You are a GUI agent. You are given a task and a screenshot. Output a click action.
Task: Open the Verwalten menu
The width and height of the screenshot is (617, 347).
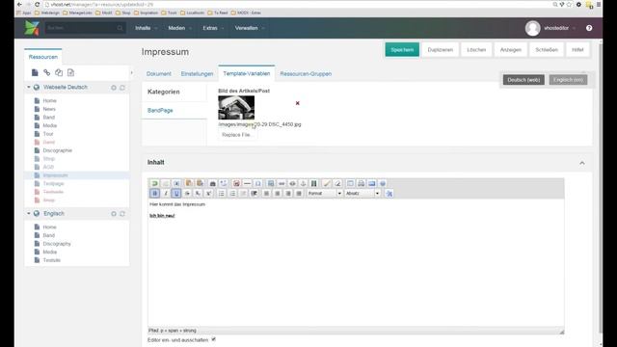click(x=250, y=28)
